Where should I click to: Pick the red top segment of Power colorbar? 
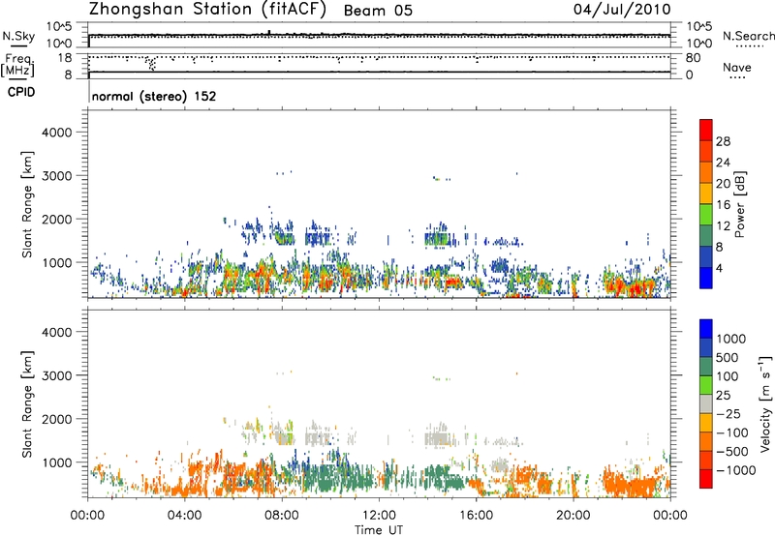pyautogui.click(x=706, y=129)
